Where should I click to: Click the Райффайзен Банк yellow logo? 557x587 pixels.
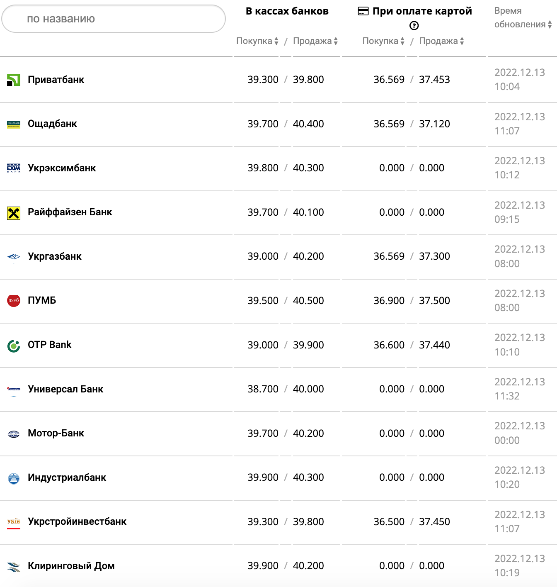point(14,213)
